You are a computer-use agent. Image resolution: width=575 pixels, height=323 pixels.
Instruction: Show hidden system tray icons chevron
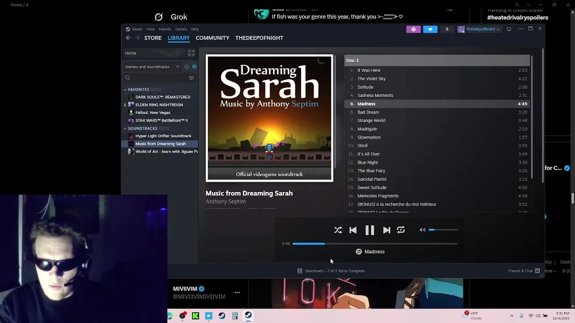click(x=512, y=316)
